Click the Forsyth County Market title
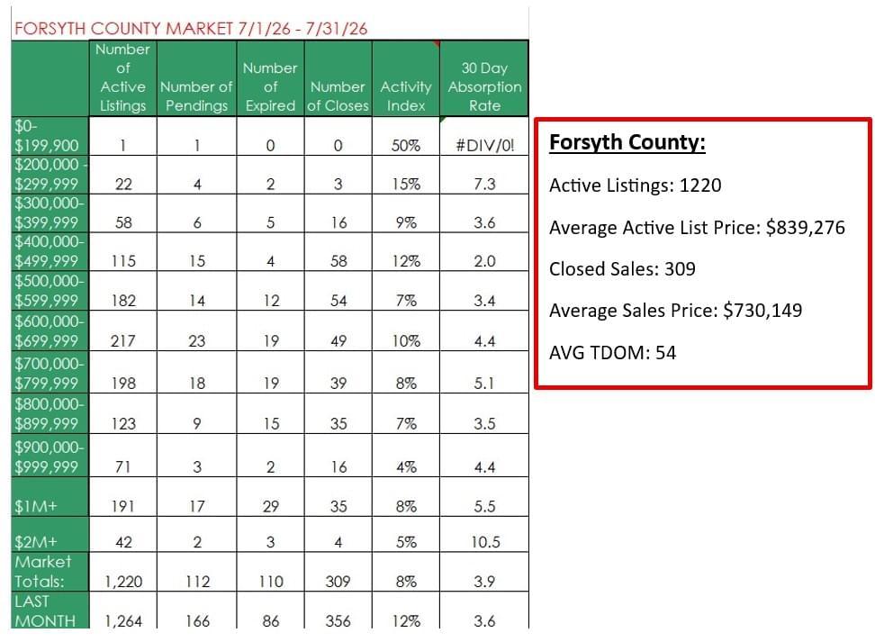Image resolution: width=875 pixels, height=642 pixels. pyautogui.click(x=191, y=29)
